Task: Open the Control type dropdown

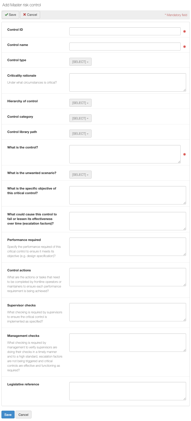Action: 80,62
